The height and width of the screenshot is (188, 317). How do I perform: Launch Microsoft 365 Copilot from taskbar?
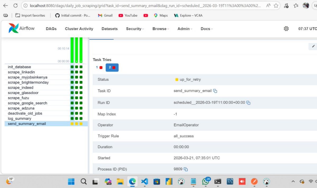pos(108,181)
